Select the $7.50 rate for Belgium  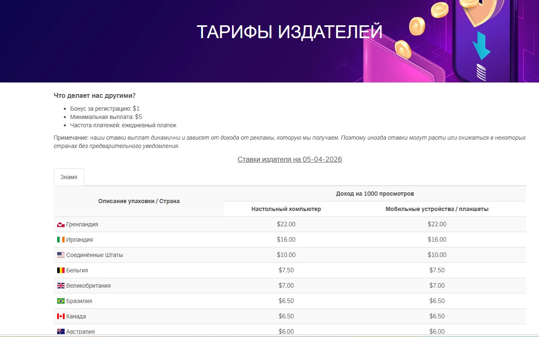(286, 270)
